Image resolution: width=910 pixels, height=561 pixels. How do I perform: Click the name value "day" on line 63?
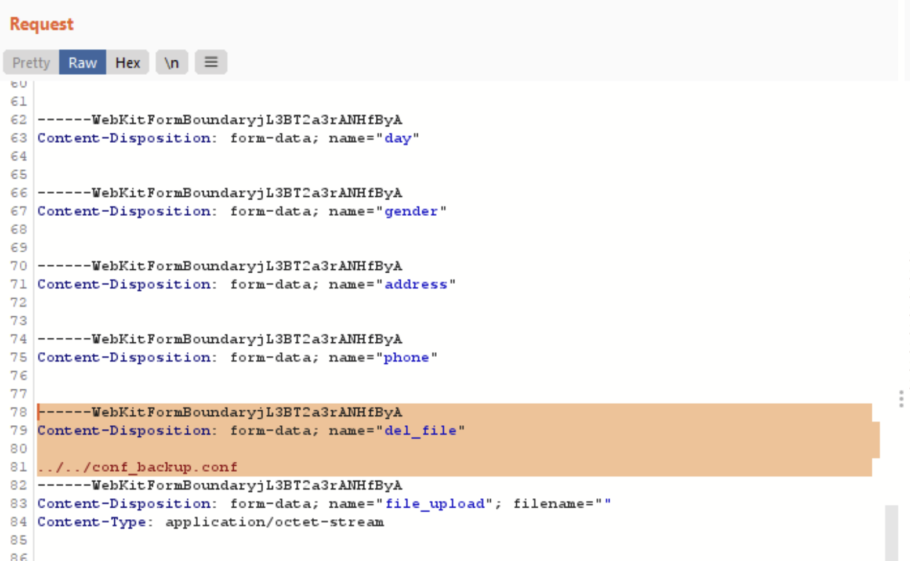point(398,138)
